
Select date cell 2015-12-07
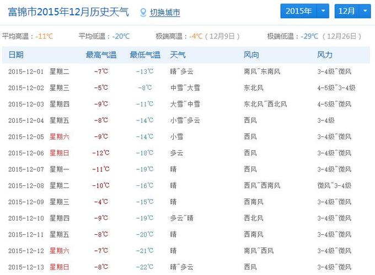coord(26,169)
